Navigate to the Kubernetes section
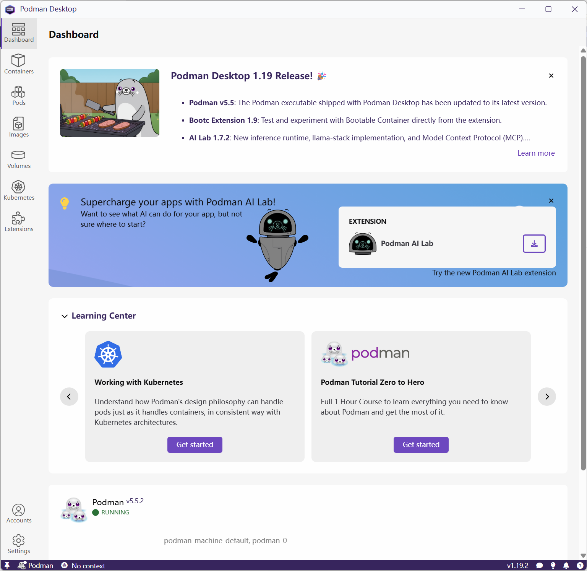The width and height of the screenshot is (587, 571). (19, 190)
